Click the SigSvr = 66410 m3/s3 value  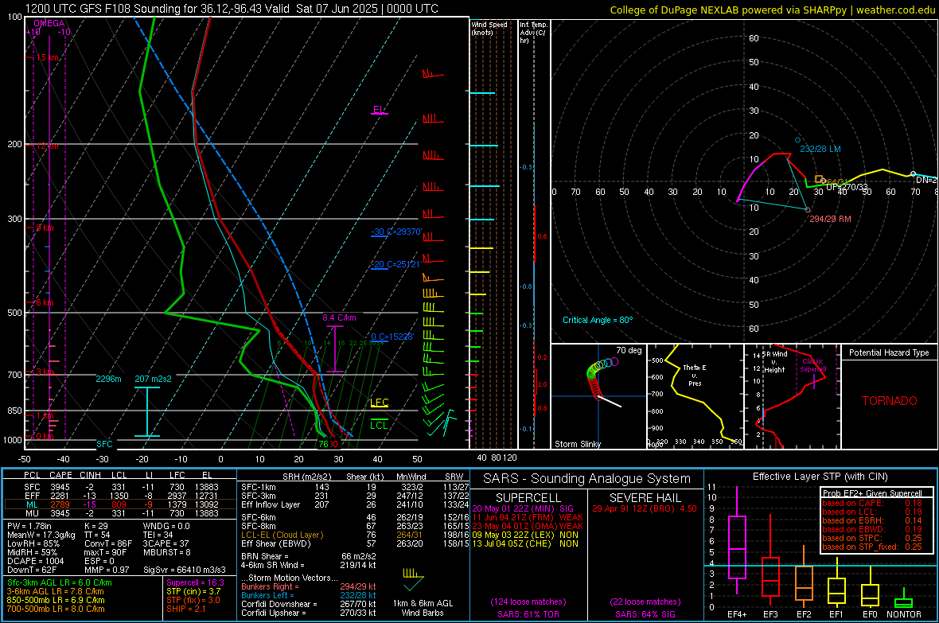[185, 570]
